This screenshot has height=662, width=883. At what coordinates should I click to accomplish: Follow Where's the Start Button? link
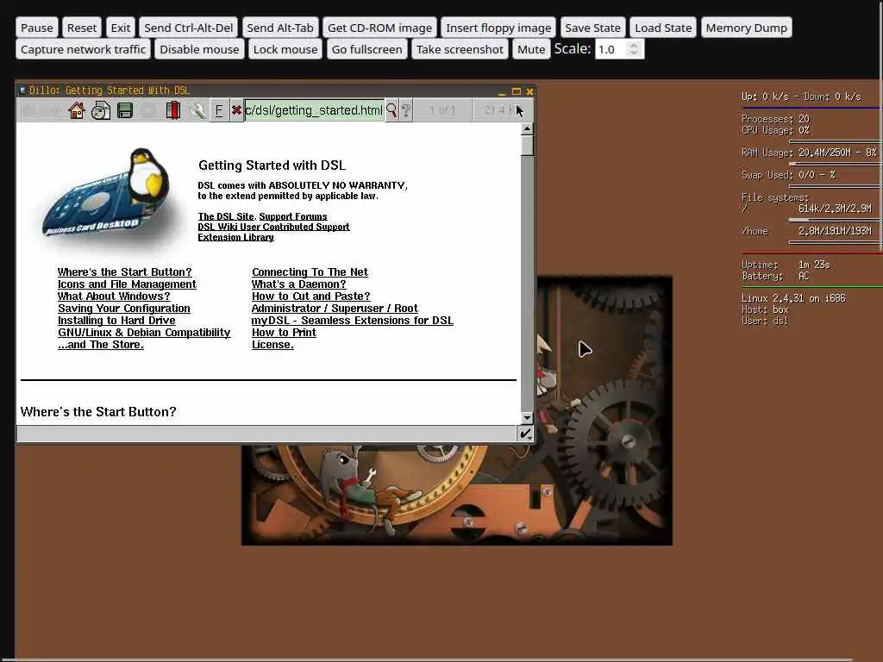[124, 272]
